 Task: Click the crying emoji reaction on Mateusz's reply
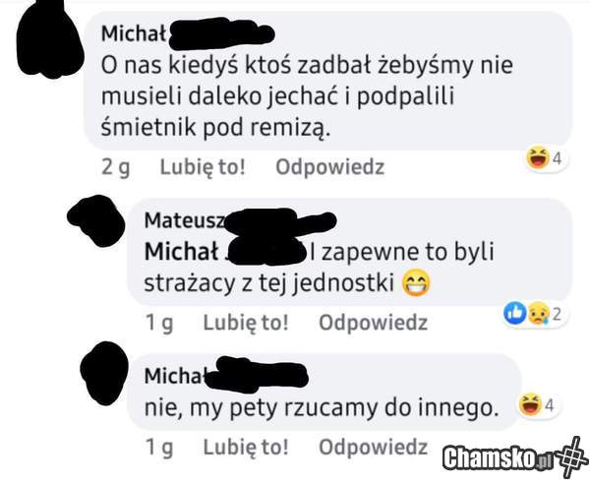point(539,314)
